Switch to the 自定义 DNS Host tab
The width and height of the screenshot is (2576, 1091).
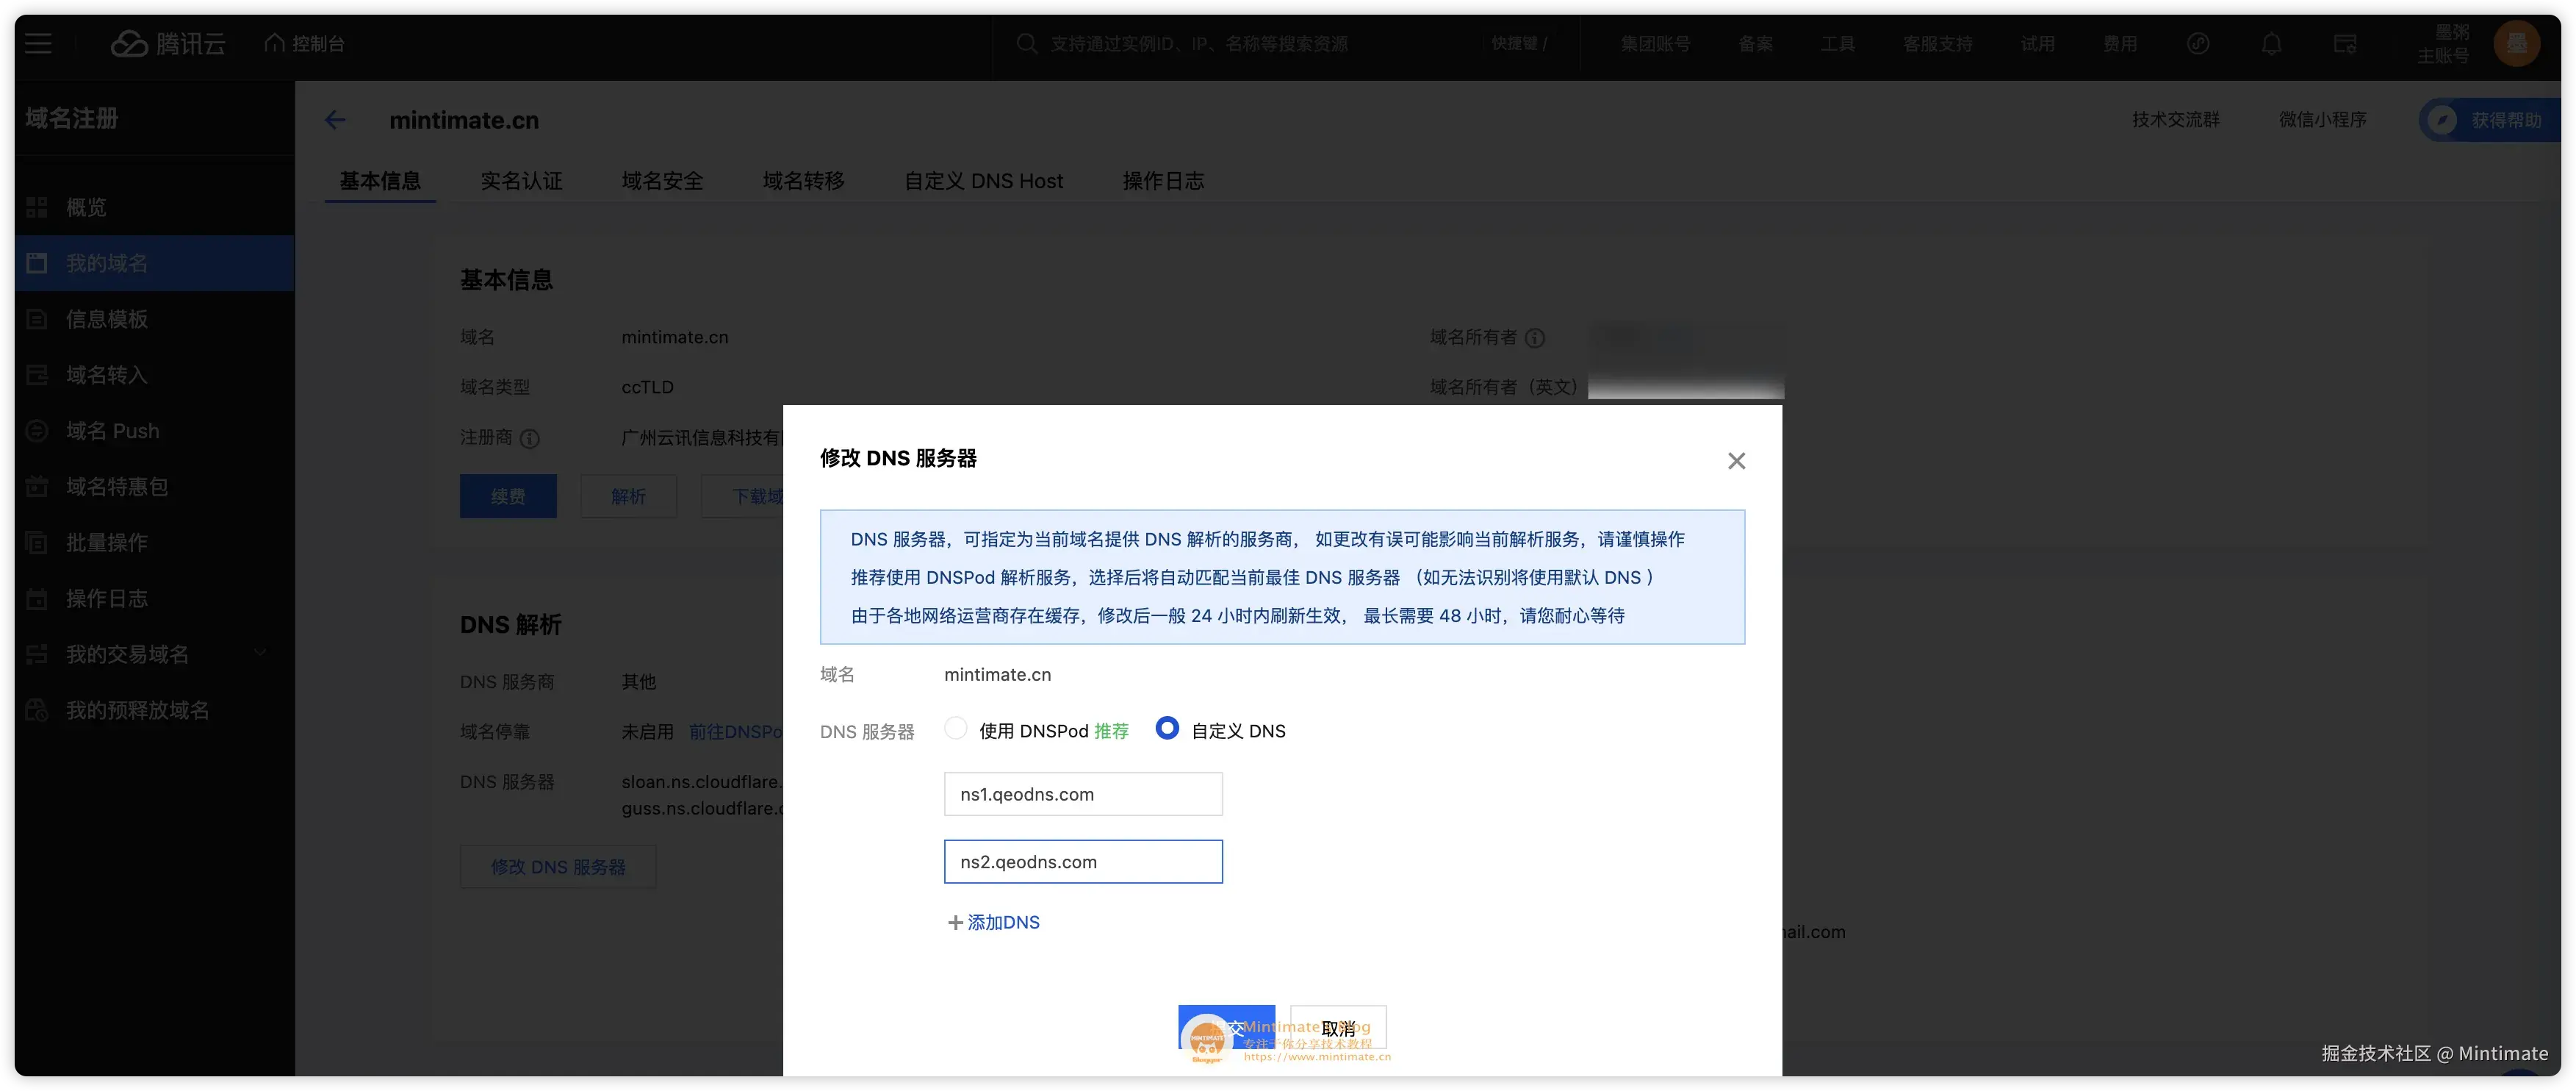pyautogui.click(x=983, y=181)
